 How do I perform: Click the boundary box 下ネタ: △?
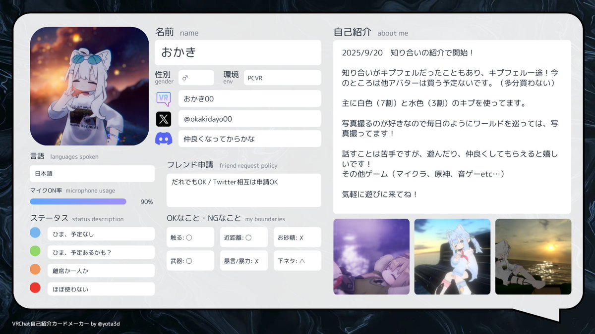[297, 260]
